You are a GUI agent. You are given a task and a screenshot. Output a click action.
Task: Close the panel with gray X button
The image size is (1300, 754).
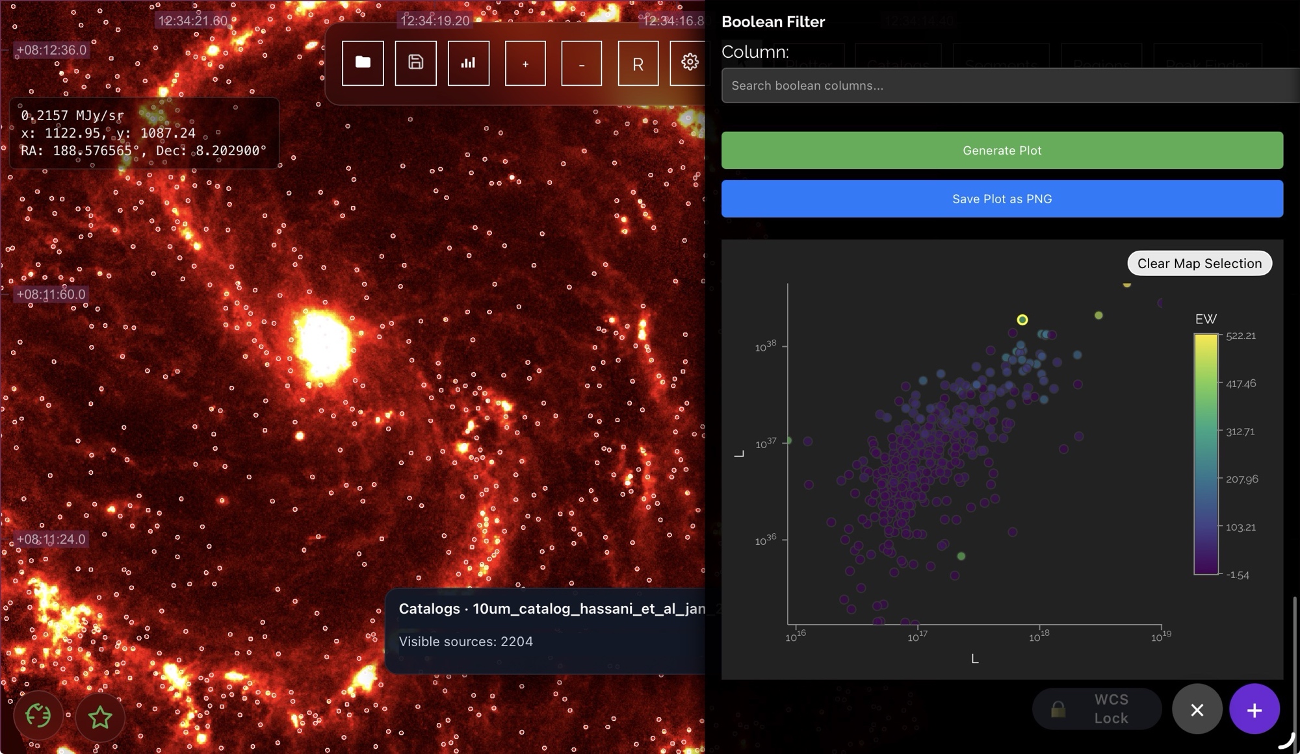1197,709
